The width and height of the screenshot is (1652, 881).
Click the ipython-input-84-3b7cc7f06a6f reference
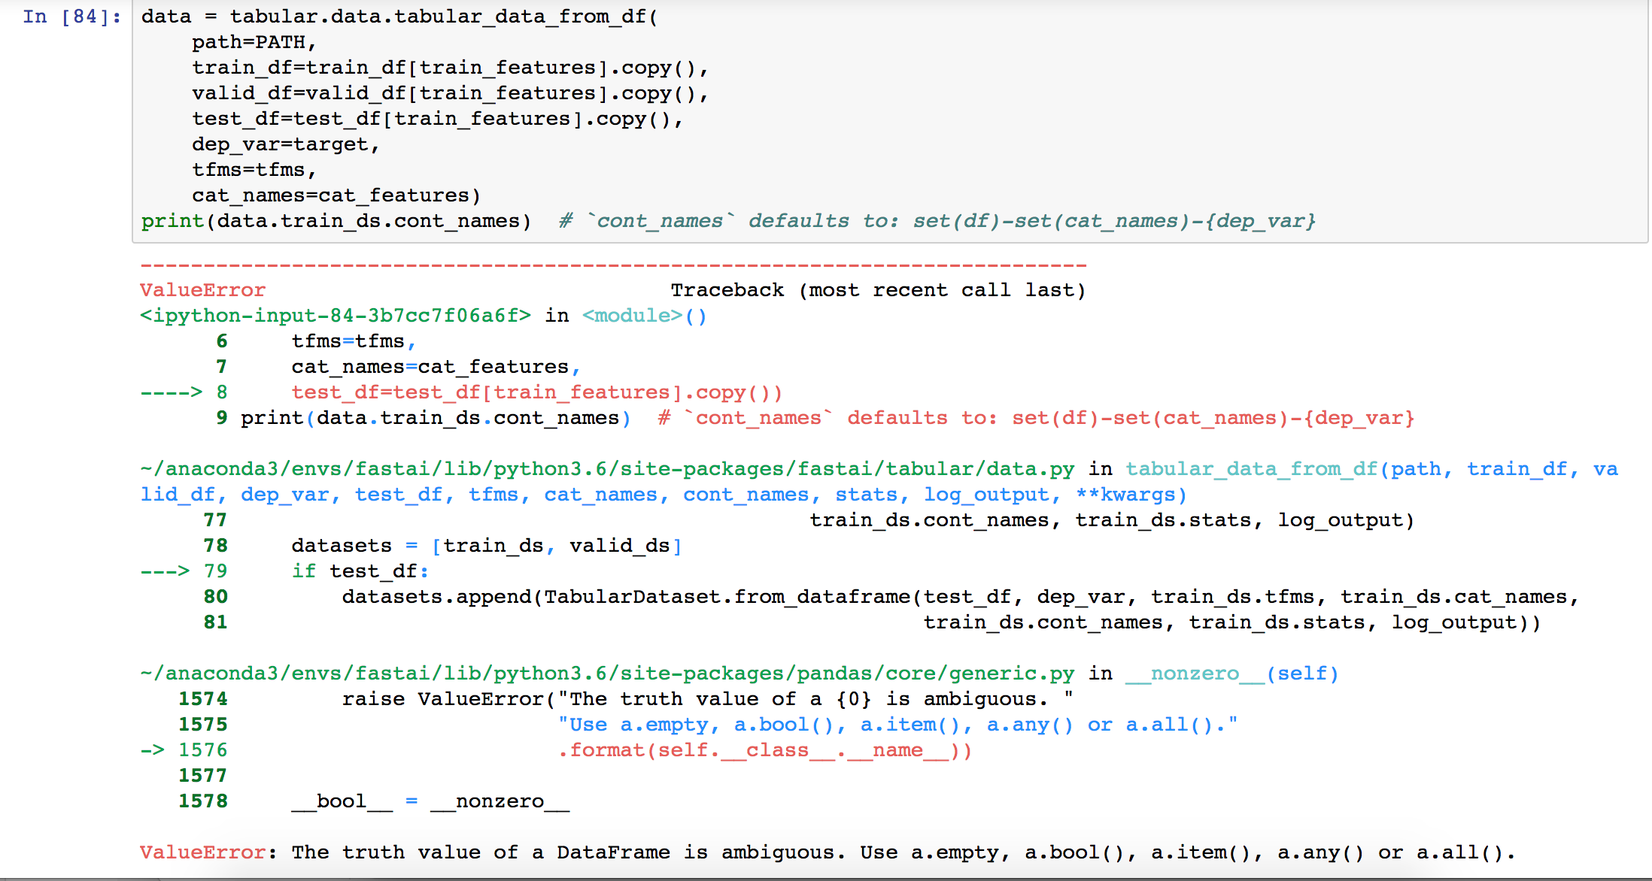336,316
